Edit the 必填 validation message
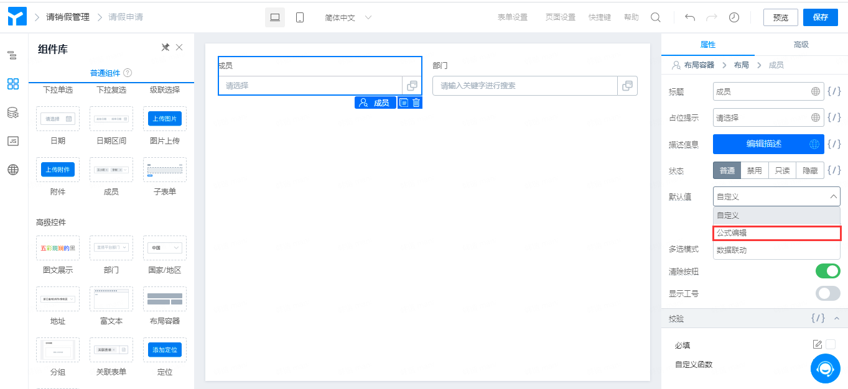848x389 pixels. tap(818, 344)
